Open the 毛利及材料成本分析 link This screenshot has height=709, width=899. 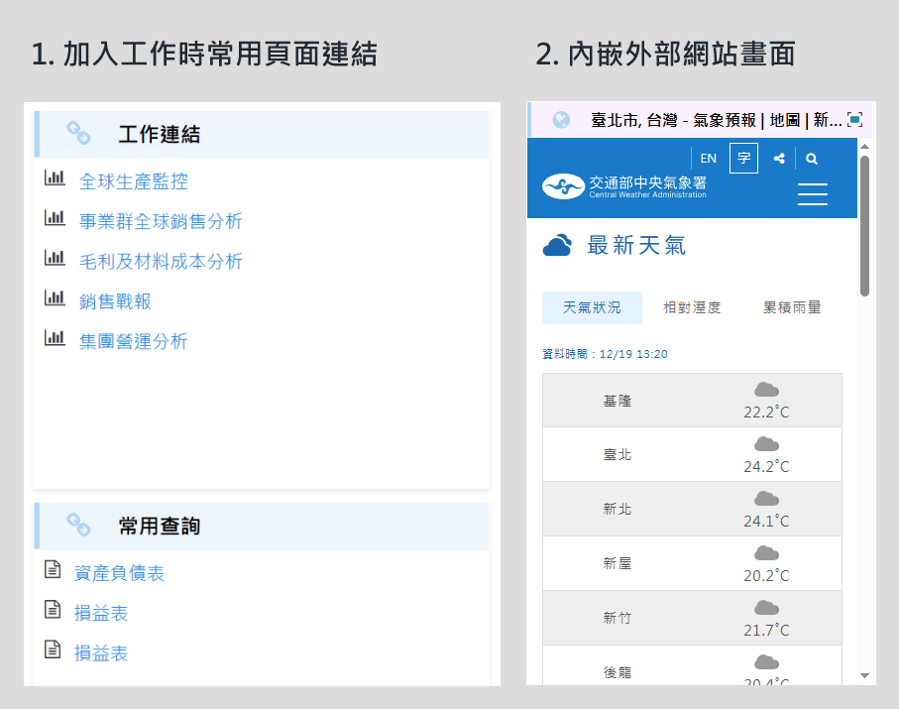tap(161, 262)
